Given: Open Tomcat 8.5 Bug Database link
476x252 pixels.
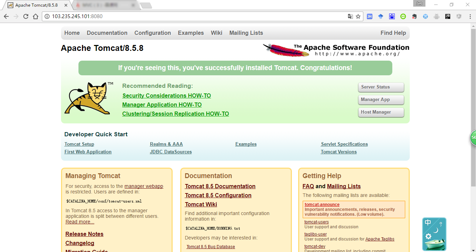Looking at the screenshot, I should pyautogui.click(x=211, y=247).
